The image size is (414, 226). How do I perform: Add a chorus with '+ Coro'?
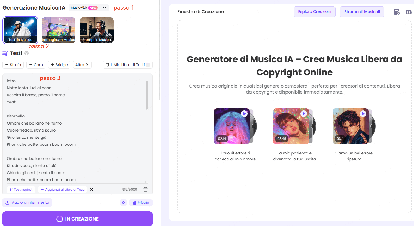(36, 65)
